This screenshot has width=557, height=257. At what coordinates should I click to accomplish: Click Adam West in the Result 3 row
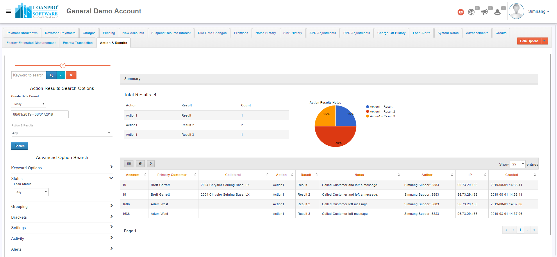click(x=159, y=214)
